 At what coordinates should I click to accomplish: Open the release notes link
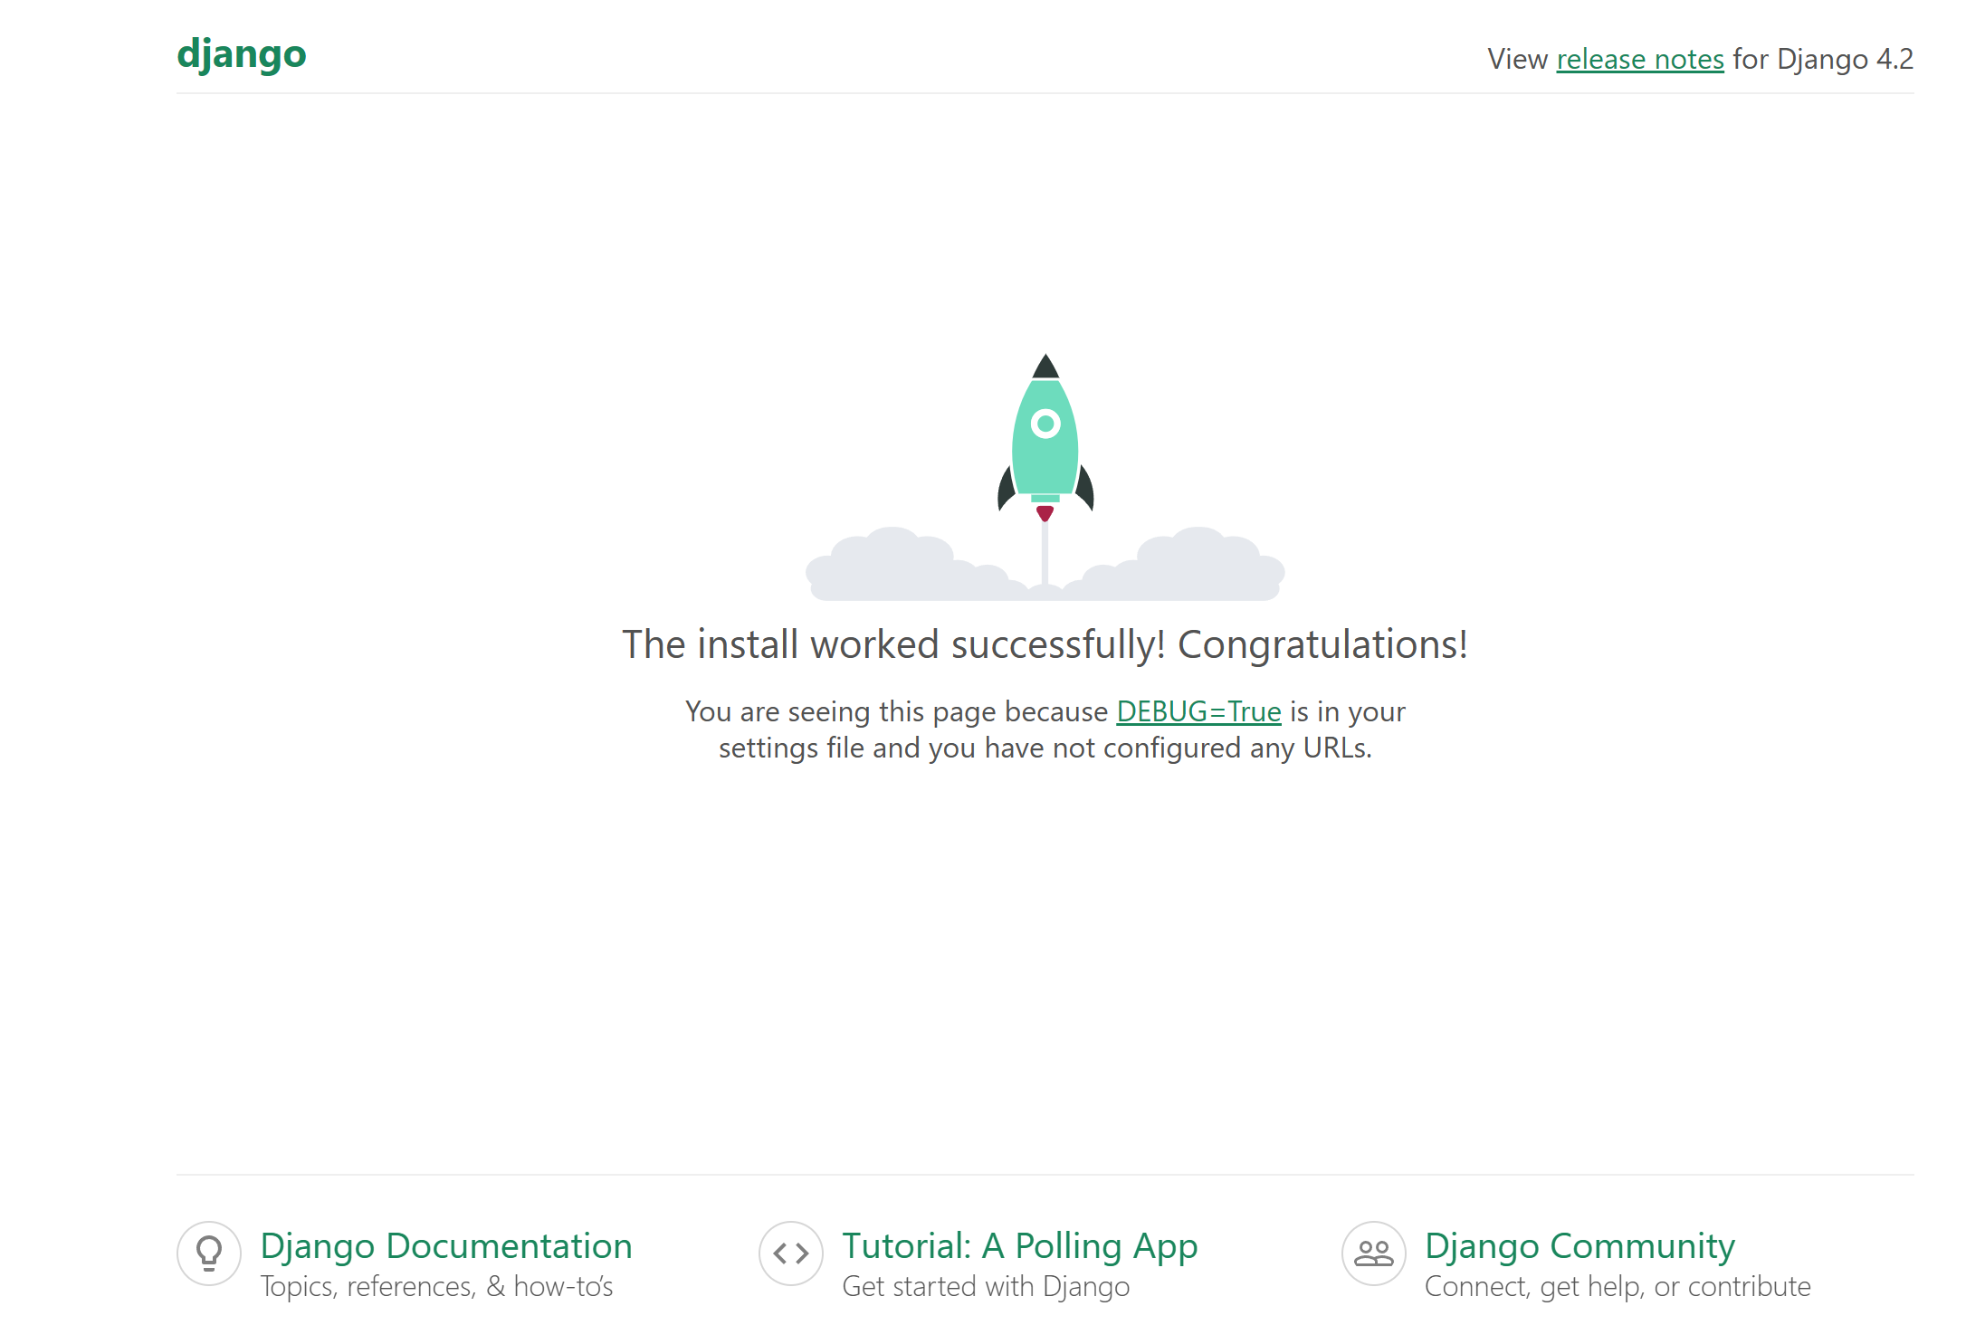pos(1640,59)
